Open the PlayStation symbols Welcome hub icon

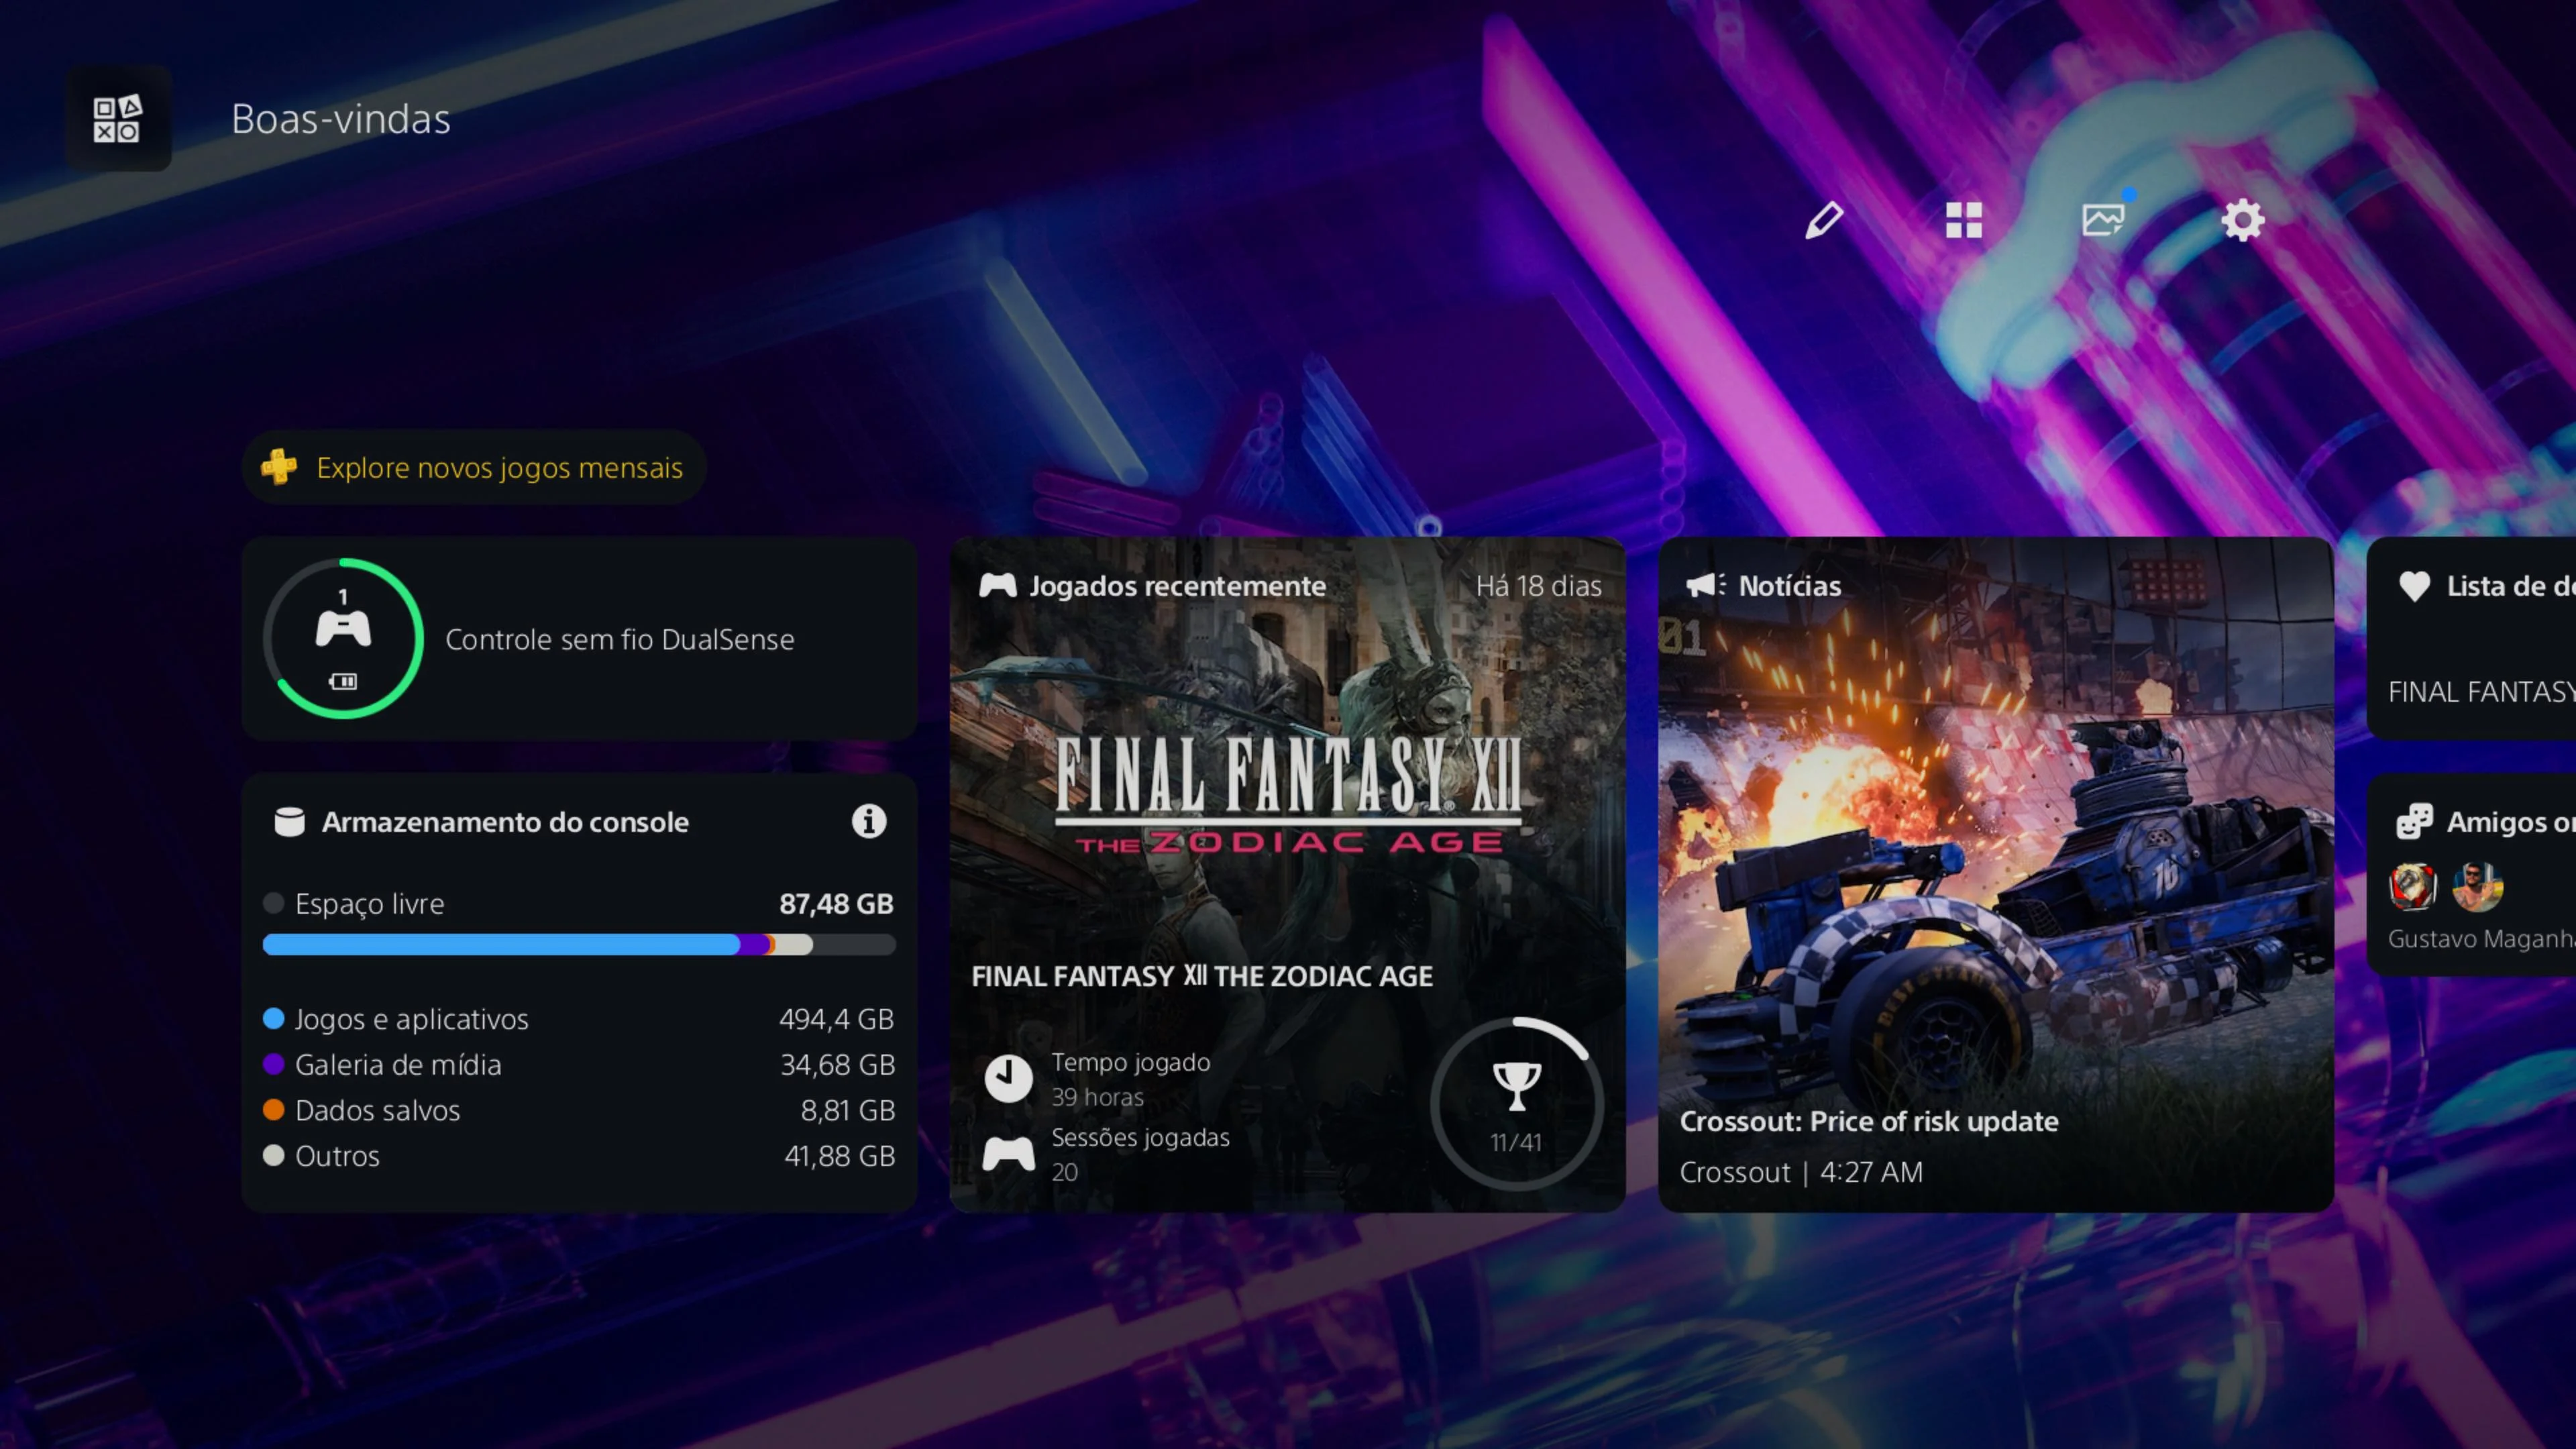pos(118,118)
